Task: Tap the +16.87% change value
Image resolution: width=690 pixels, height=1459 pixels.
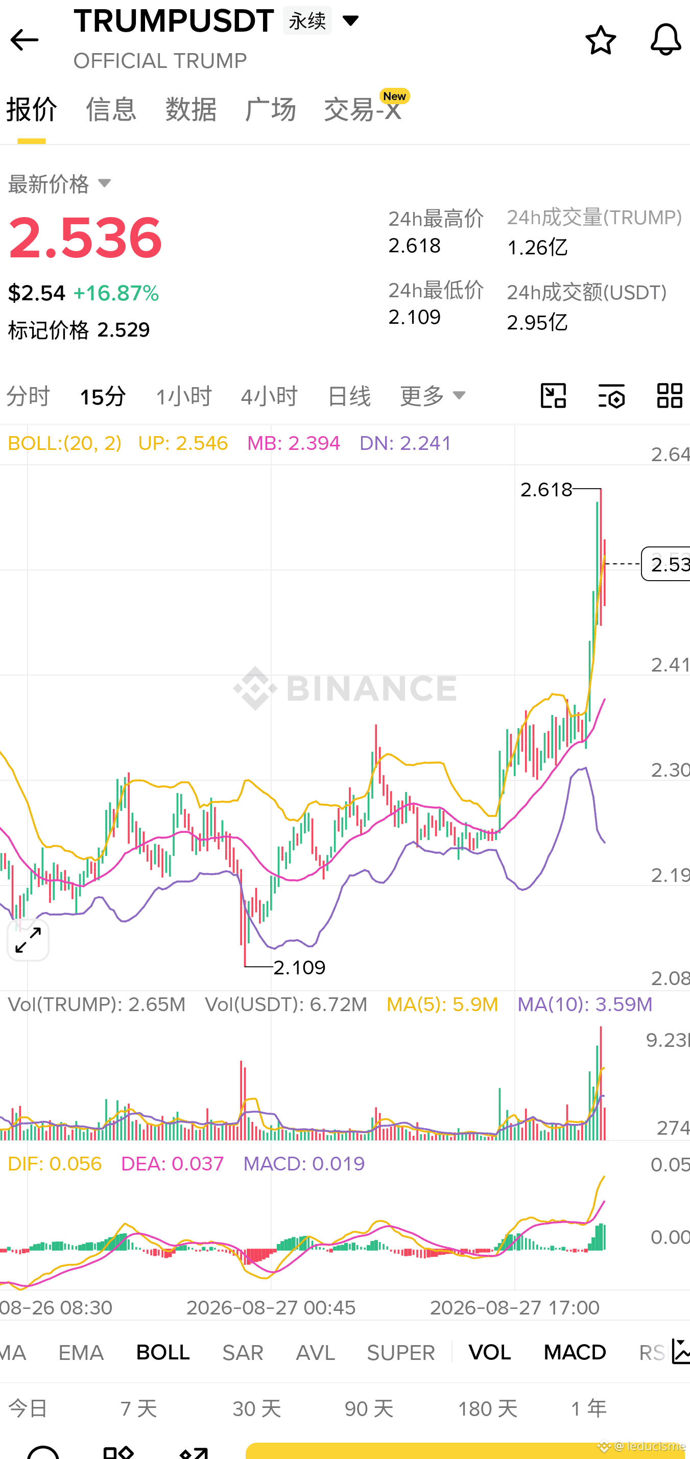Action: point(116,294)
